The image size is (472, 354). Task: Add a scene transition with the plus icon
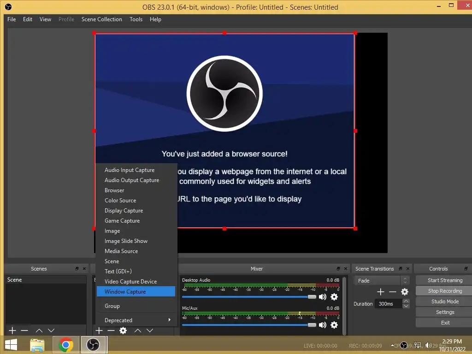[x=380, y=292]
